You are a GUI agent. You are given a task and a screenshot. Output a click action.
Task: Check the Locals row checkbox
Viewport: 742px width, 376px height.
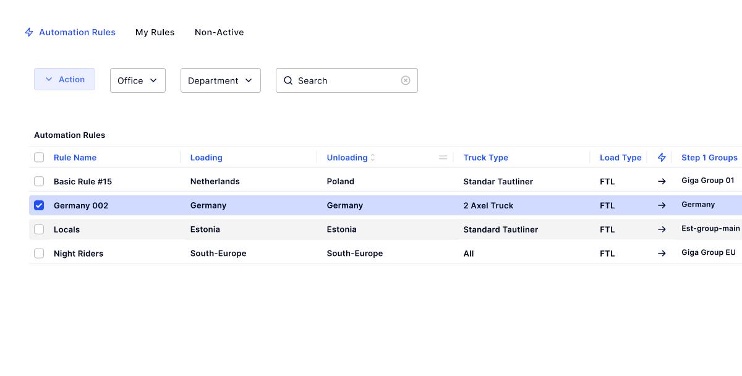39,229
